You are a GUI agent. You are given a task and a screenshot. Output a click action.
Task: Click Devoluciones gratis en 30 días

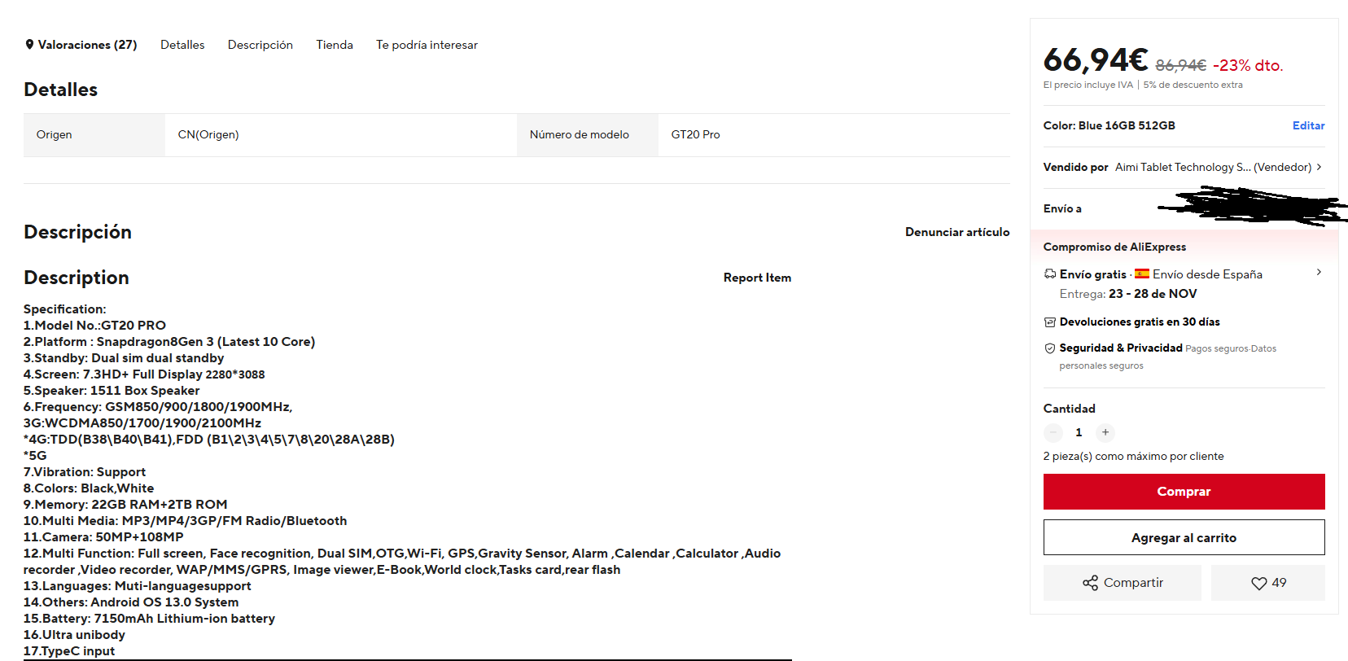pyautogui.click(x=1140, y=322)
